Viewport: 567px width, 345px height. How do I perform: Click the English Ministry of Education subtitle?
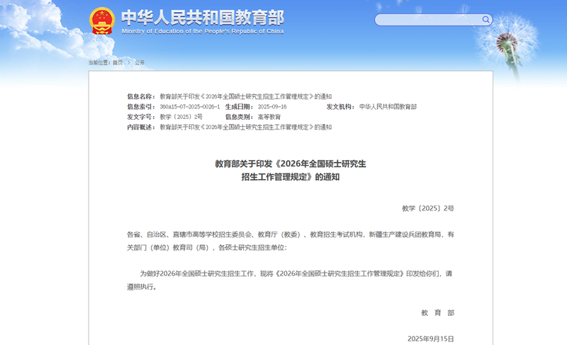coord(202,32)
